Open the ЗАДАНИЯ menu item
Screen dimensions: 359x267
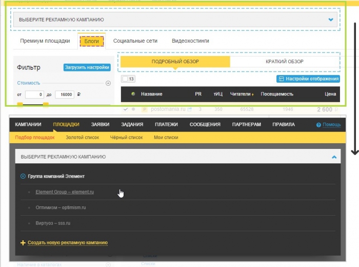[x=132, y=124]
